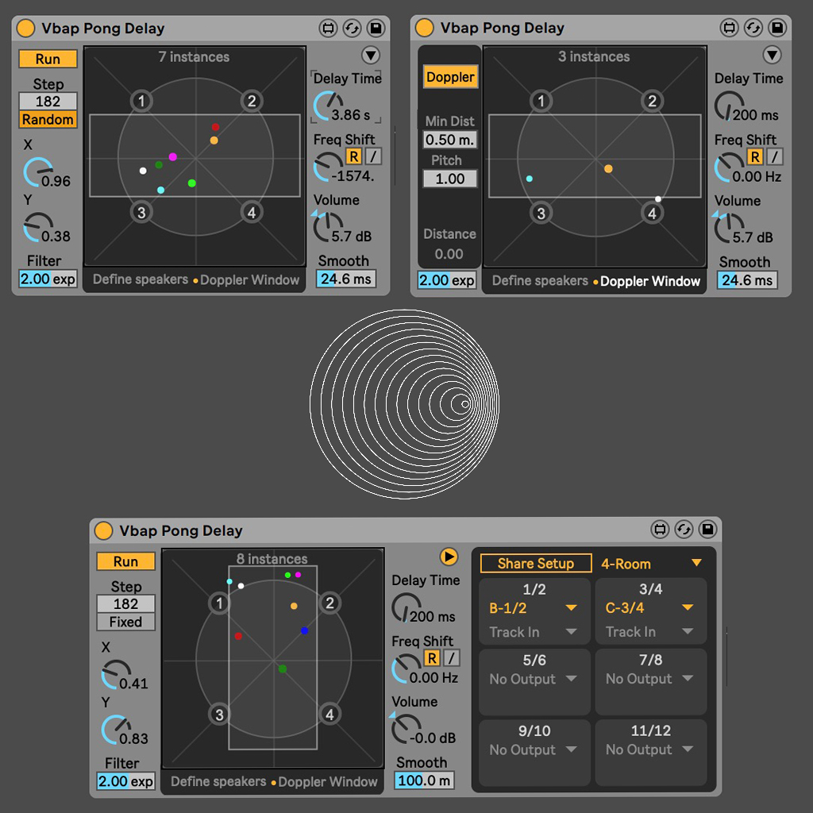Click the Min Dist 0.50 m value field
Image resolution: width=813 pixels, height=813 pixels.
click(450, 140)
